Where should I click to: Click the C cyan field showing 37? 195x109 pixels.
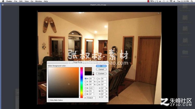pyautogui.click(x=103, y=88)
